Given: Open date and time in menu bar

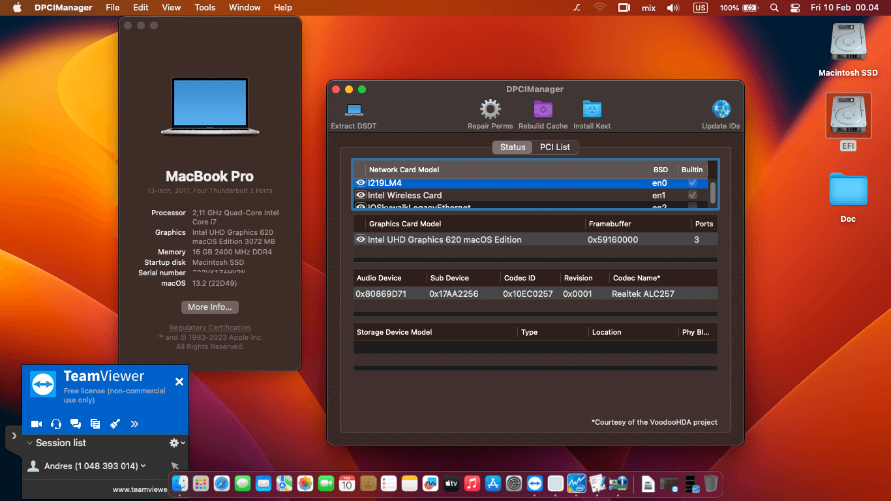Looking at the screenshot, I should click(845, 8).
